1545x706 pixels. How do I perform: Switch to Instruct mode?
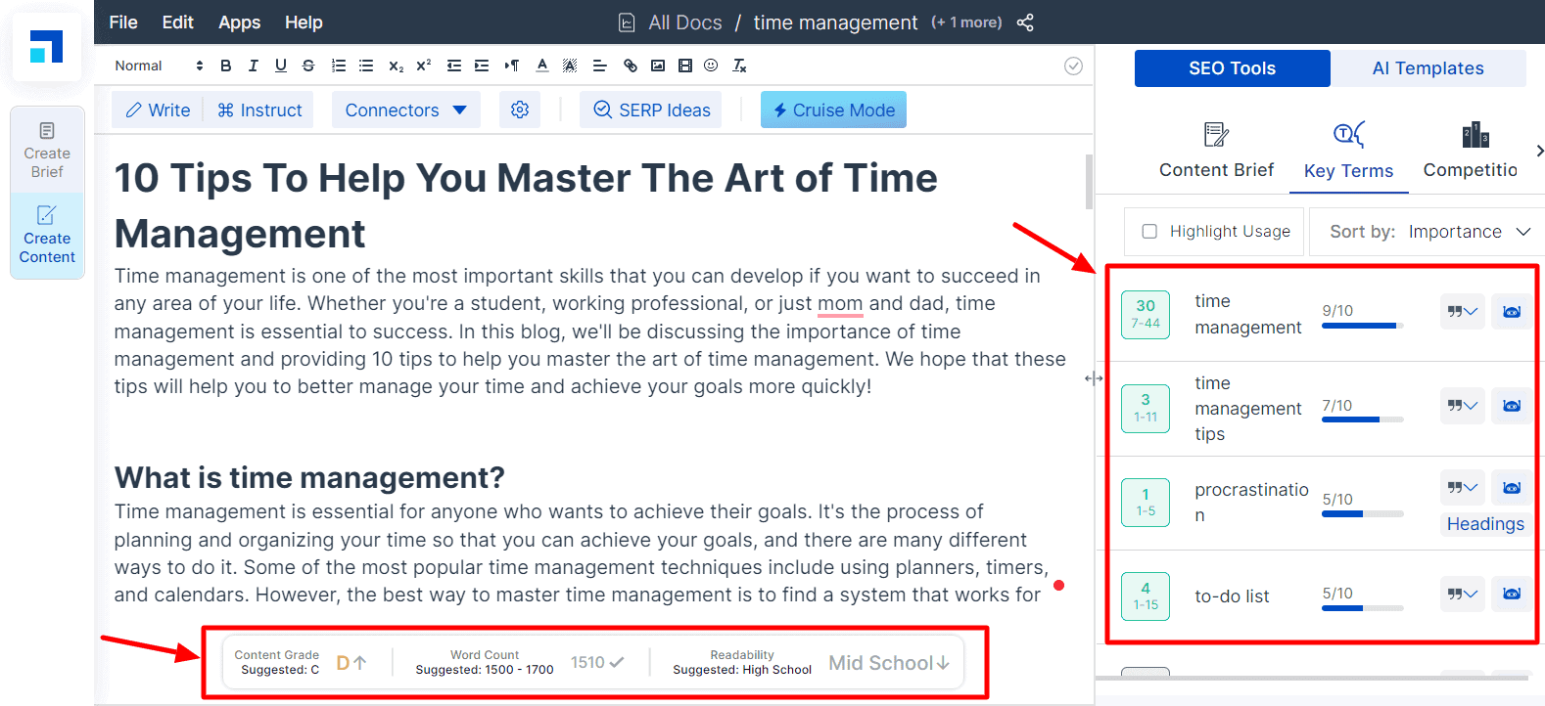click(x=259, y=110)
